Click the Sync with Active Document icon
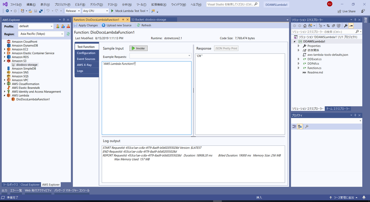The width and height of the screenshot is (370, 202). click(328, 26)
